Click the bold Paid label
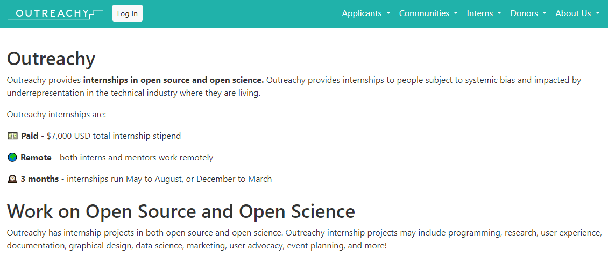608x256 pixels. click(30, 136)
